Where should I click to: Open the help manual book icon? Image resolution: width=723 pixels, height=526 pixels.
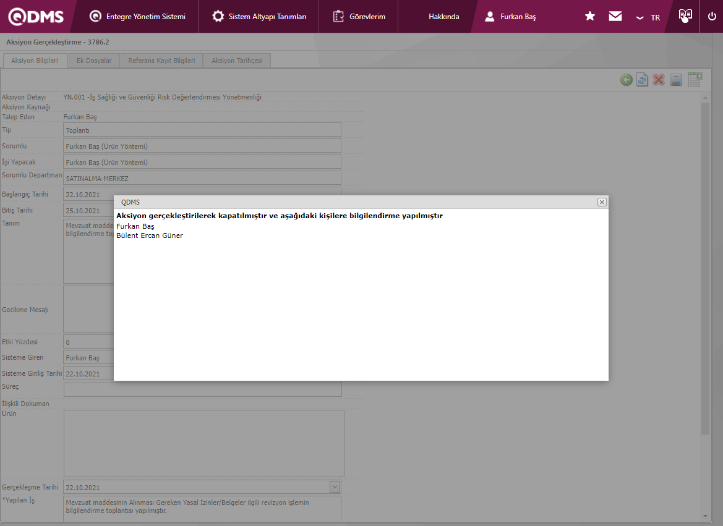pos(685,16)
